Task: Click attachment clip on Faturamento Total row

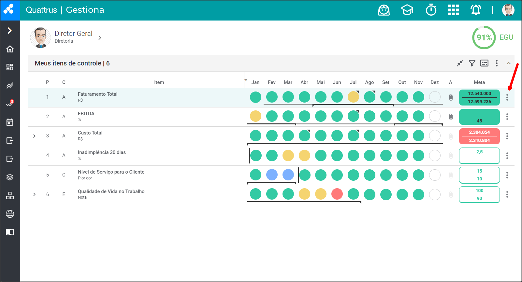Action: pos(451,97)
